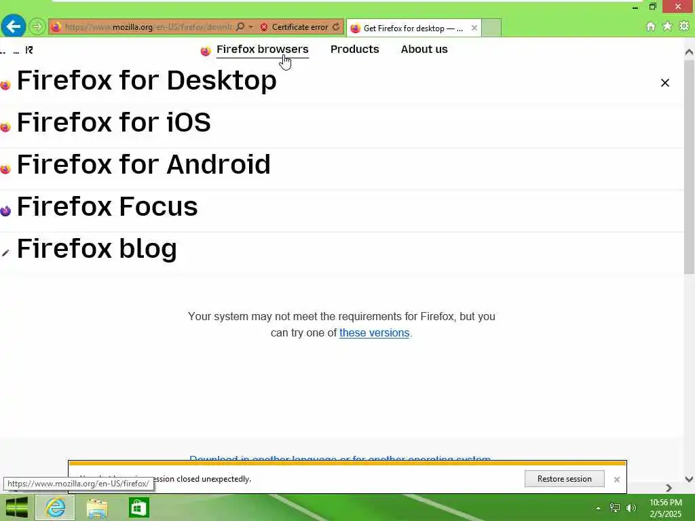Open the Certificate error security report
This screenshot has height=521, width=695.
(295, 27)
